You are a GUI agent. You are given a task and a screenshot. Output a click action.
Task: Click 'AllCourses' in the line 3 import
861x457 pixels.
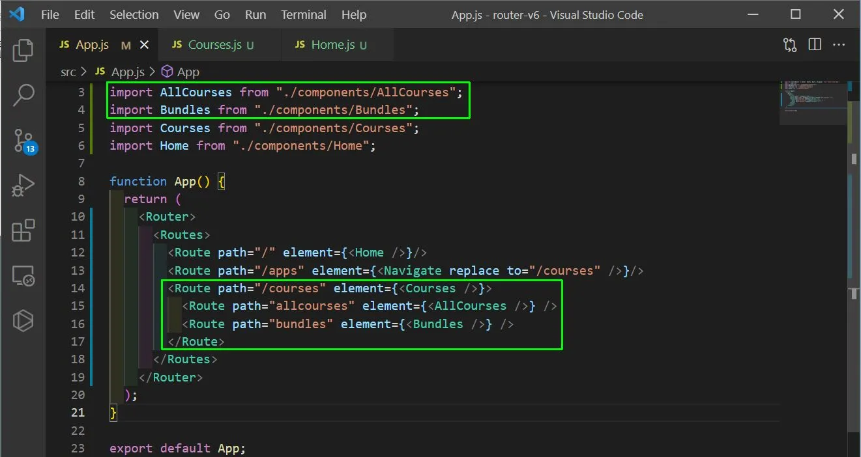[196, 92]
